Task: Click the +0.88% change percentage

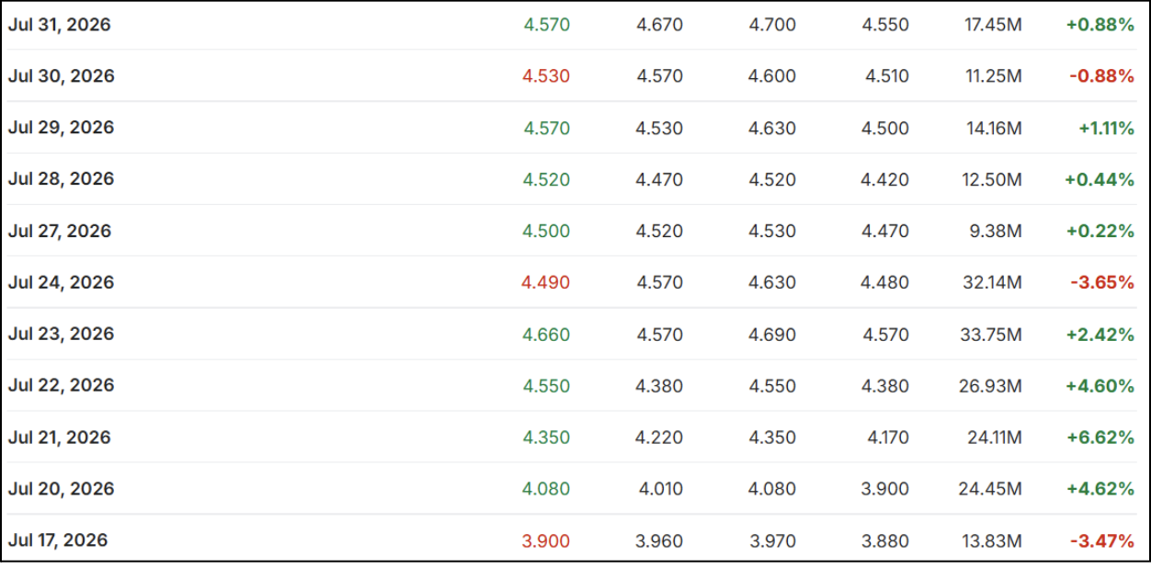Action: (x=1100, y=25)
